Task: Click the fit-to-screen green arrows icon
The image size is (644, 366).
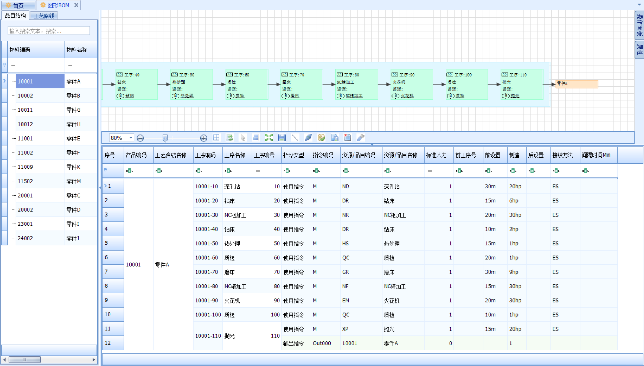Action: pos(269,138)
